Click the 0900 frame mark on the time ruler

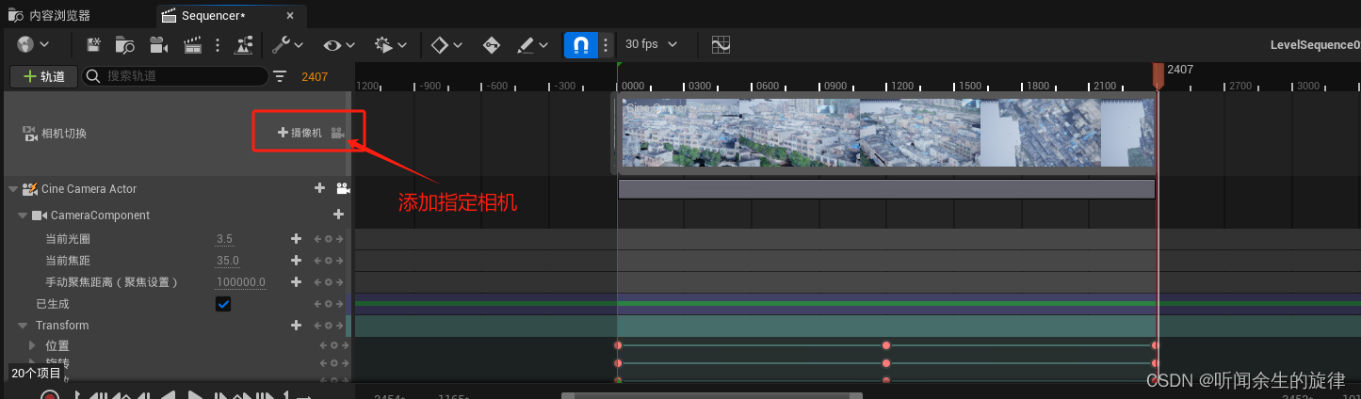(835, 86)
